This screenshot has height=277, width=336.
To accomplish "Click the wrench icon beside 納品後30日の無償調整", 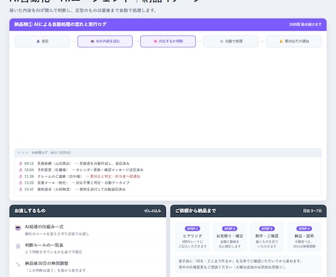I will [x=18, y=265].
